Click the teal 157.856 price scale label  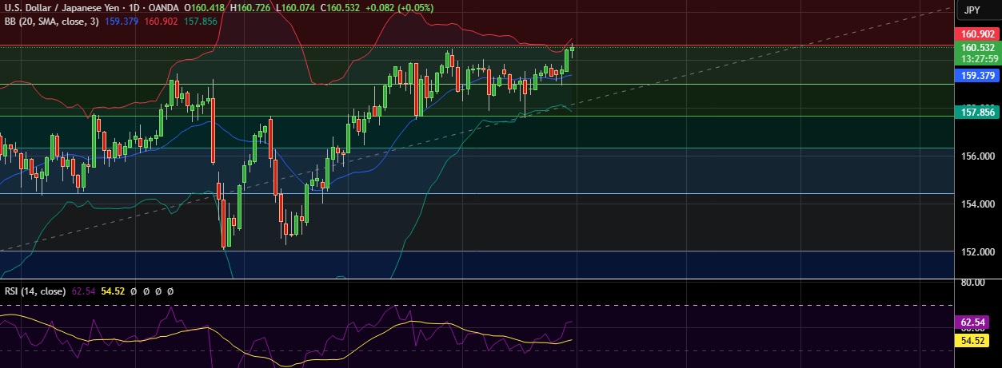point(977,113)
